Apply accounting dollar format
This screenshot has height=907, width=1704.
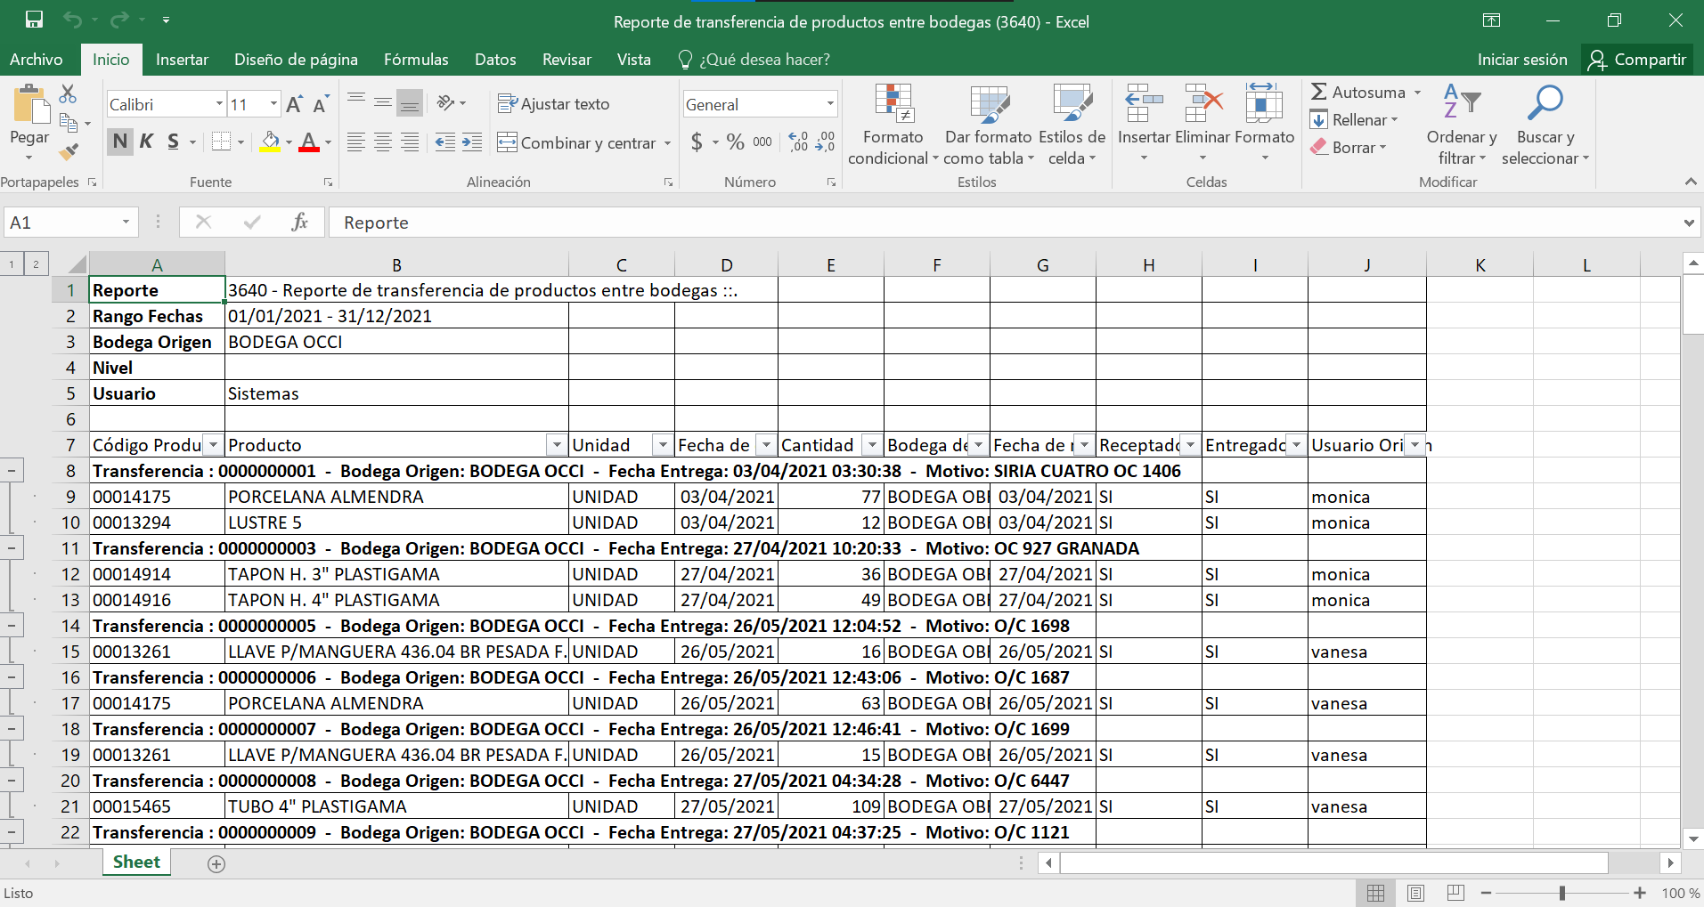point(697,142)
